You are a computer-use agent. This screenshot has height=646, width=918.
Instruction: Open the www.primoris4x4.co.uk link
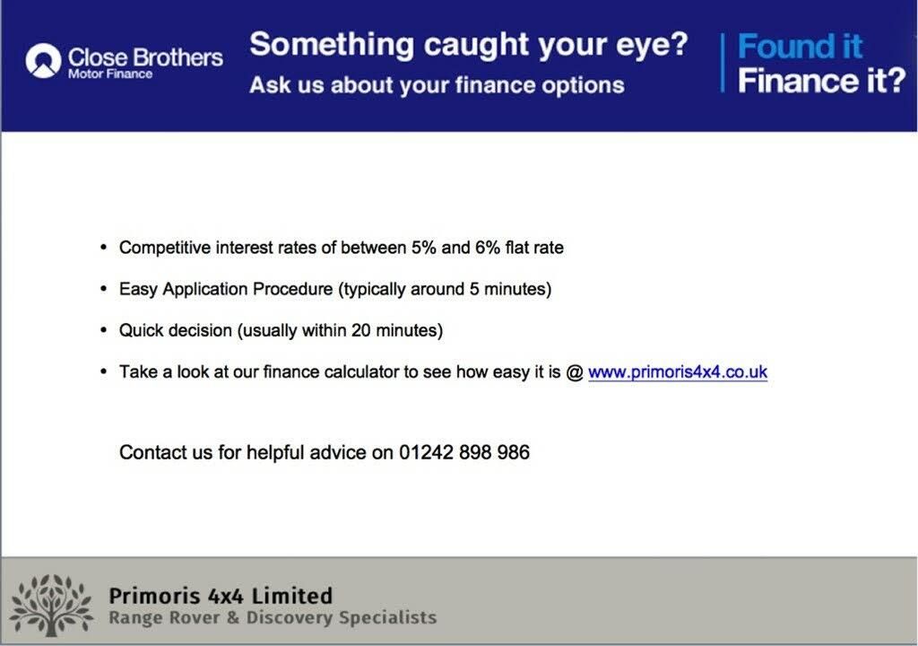[x=678, y=372]
